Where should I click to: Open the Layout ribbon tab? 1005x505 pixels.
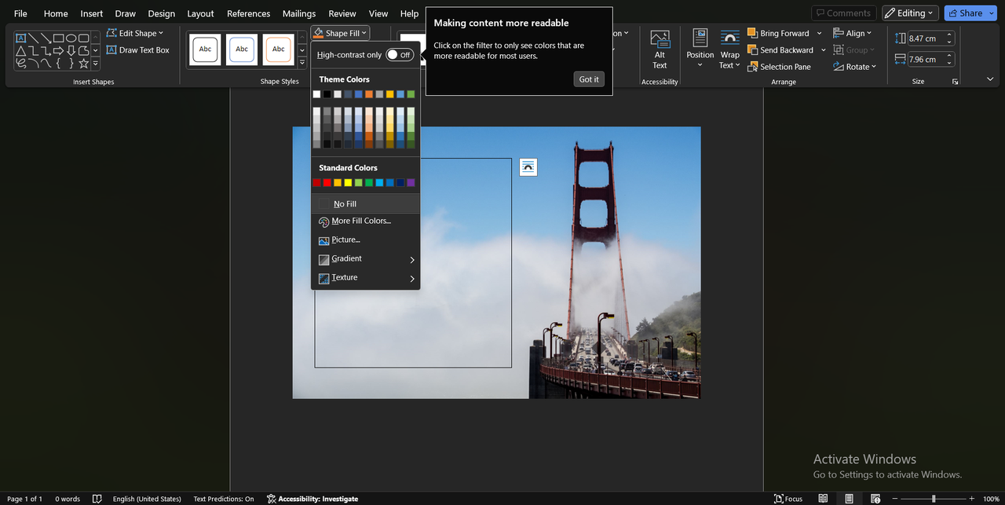[200, 13]
